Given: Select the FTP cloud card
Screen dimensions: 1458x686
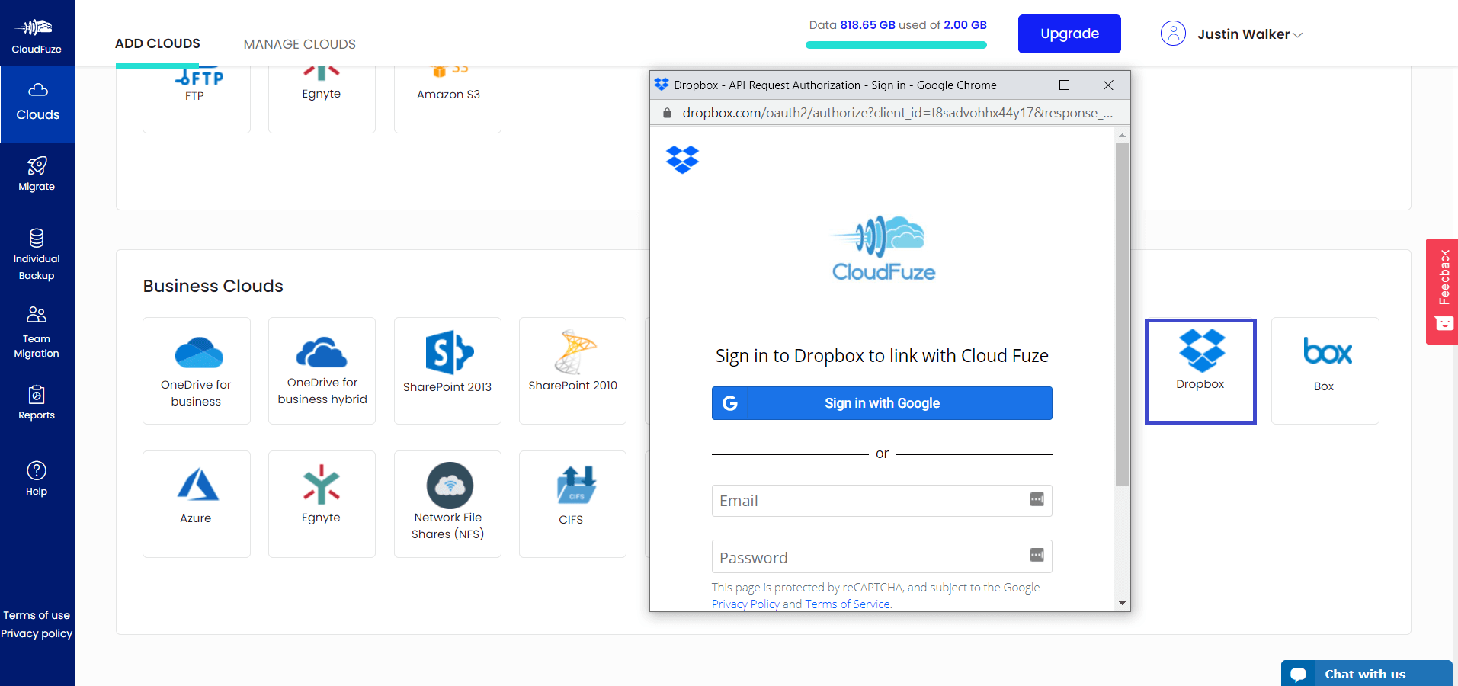Looking at the screenshot, I should 196,99.
